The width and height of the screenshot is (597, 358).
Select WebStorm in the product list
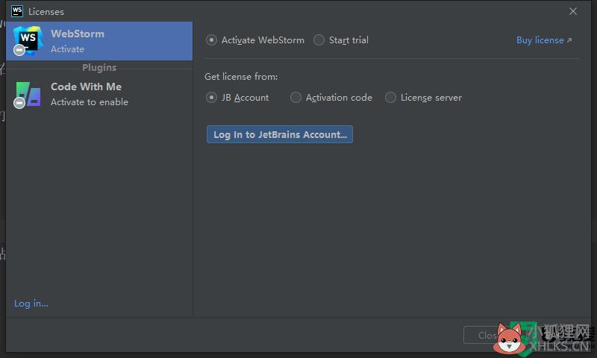point(99,41)
